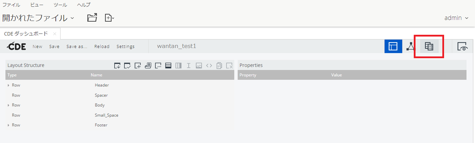Click Delete layout element icon
The height and width of the screenshot is (143, 475).
click(x=229, y=65)
